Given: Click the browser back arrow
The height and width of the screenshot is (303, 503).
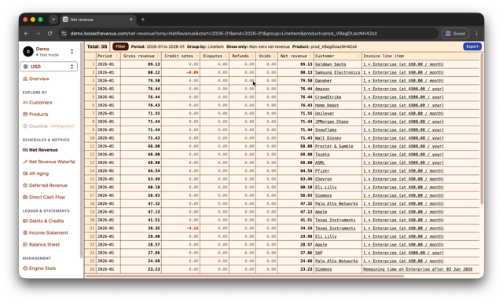Looking at the screenshot, I should pos(26,33).
